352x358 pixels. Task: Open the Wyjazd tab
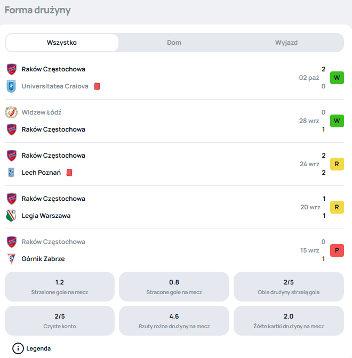(286, 43)
